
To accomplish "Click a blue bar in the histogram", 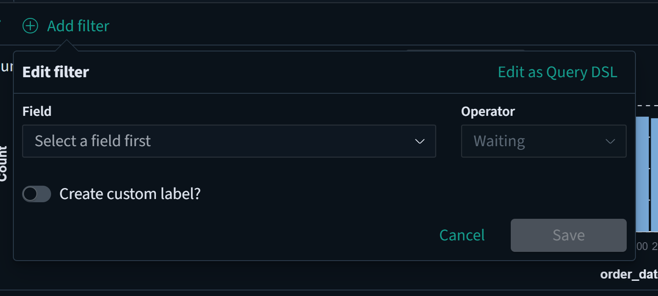I will point(642,175).
